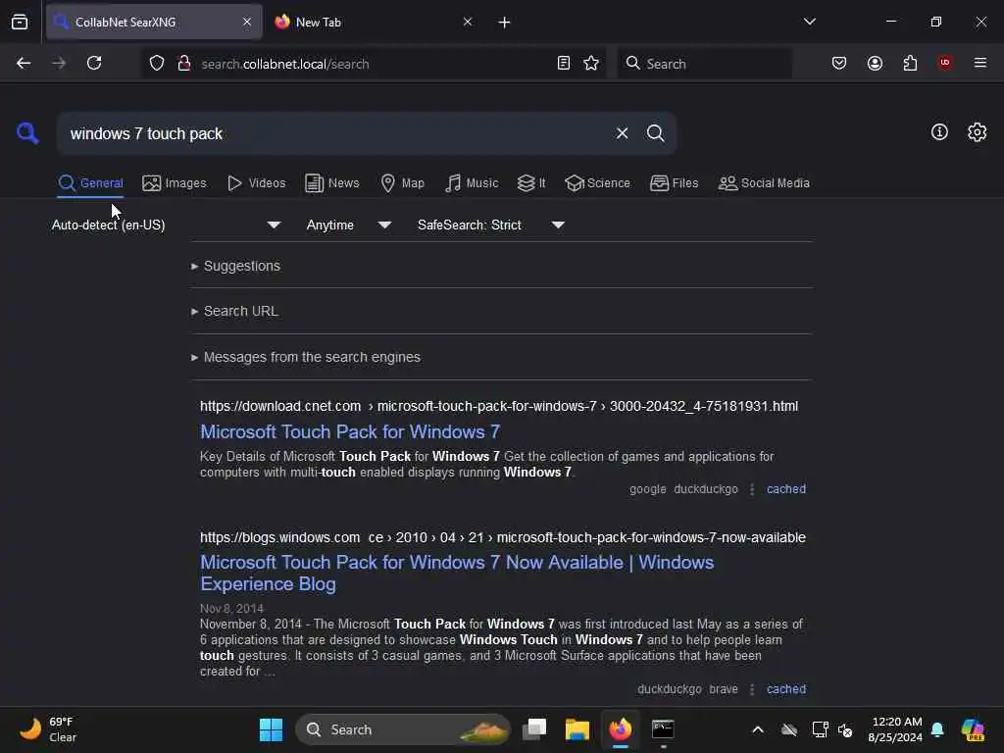The height and width of the screenshot is (753, 1004).
Task: Open the Extensions puzzle icon
Action: point(910,63)
